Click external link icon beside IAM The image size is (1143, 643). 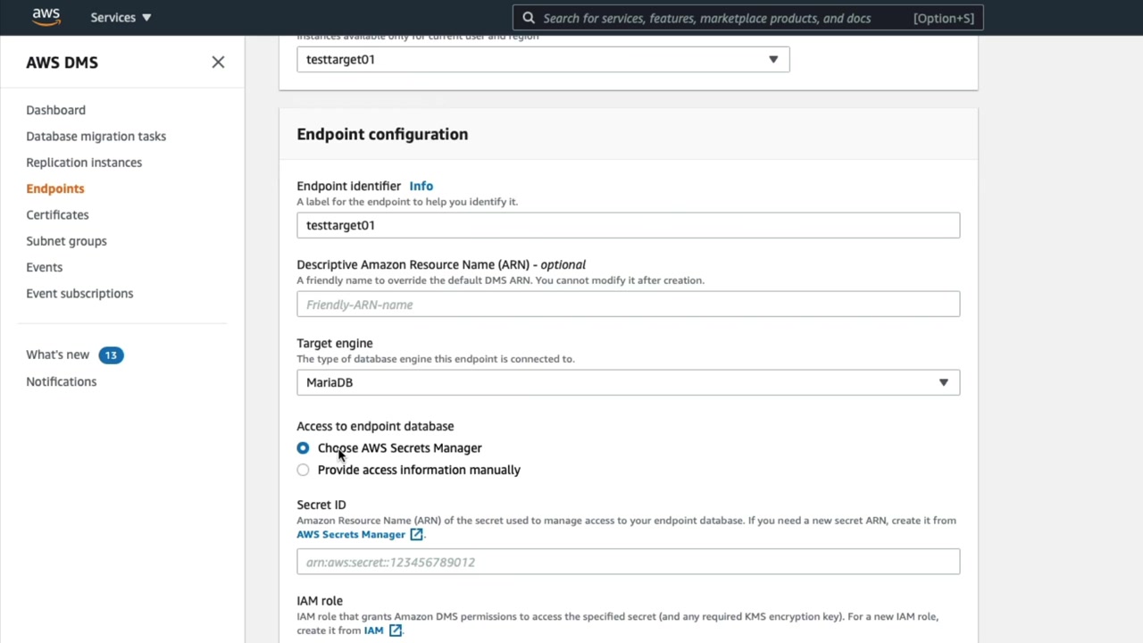coord(395,630)
